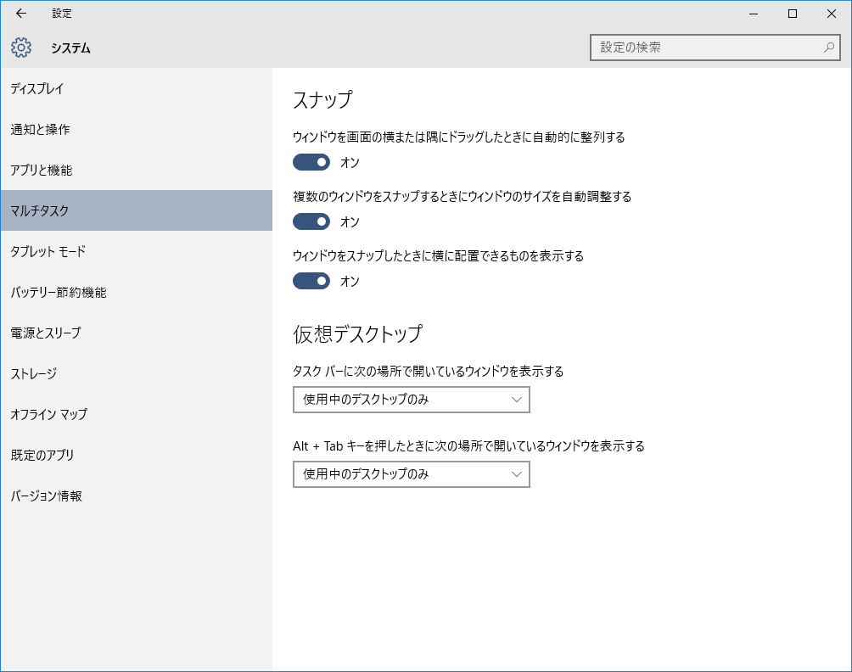The width and height of the screenshot is (852, 672).
Task: Go to 電源とスリープ page
Action: tap(137, 333)
